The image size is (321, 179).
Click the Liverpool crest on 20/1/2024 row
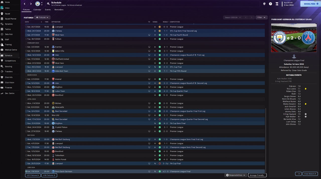pos(53,27)
